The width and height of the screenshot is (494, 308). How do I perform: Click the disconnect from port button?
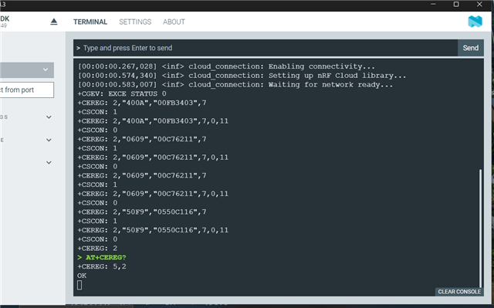coord(27,90)
